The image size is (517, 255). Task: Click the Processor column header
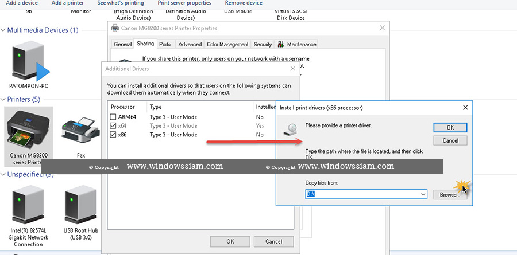(123, 107)
